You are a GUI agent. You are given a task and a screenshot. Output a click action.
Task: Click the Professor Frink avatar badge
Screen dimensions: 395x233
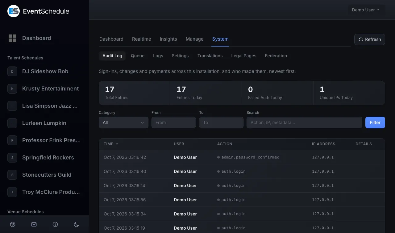point(12,140)
